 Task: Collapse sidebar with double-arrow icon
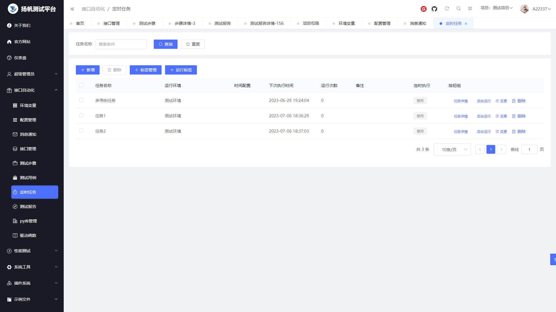[72, 9]
